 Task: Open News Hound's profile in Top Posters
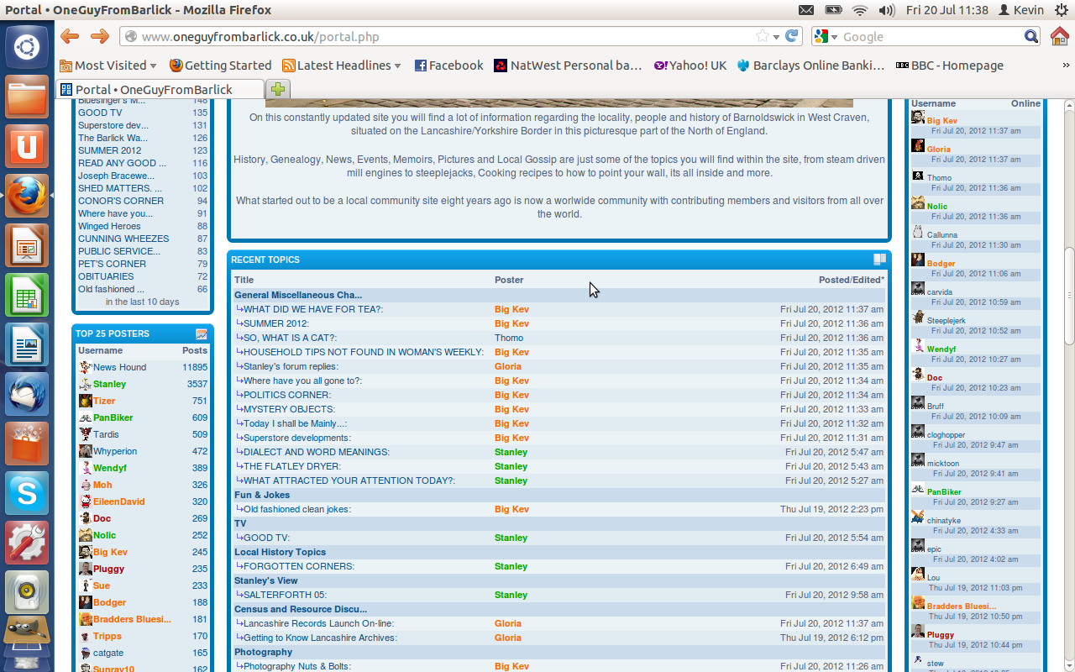point(119,367)
